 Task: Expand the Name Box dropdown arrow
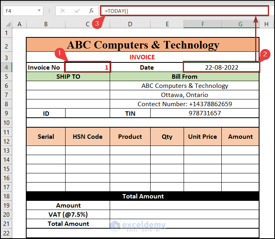click(x=39, y=10)
